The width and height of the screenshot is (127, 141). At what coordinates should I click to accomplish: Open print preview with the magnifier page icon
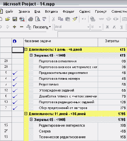[x=38, y=19]
